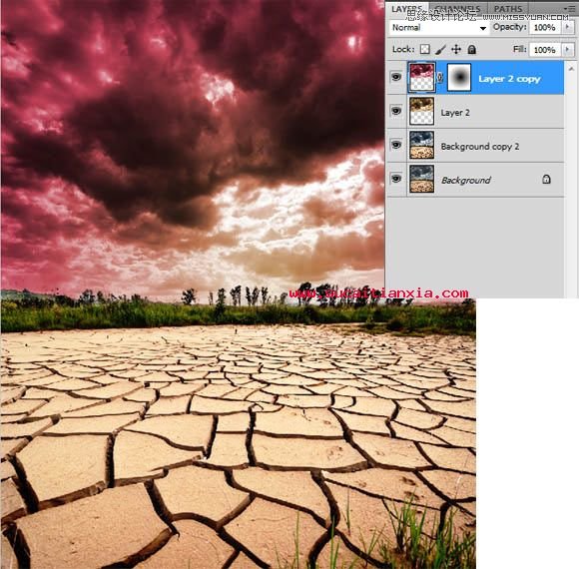
Task: Hide the Layer 2 copy layer
Action: pos(396,77)
